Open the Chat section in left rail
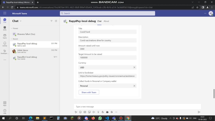This screenshot has width=215, height=121. pyautogui.click(x=5, y=21)
